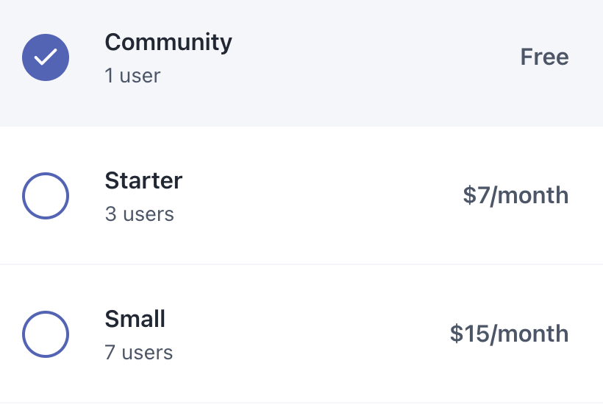Click the Small plan title
The image size is (603, 405).
click(135, 319)
